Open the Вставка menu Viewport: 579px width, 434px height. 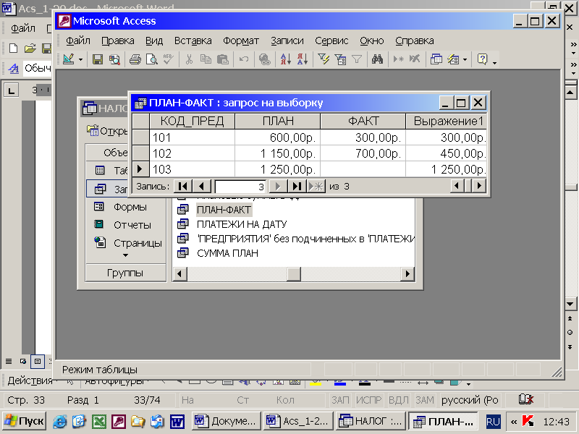[193, 41]
